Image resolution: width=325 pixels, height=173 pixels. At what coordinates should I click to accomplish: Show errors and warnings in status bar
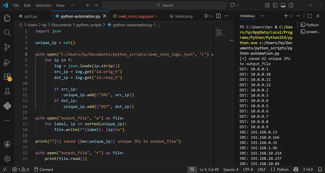click(x=21, y=169)
